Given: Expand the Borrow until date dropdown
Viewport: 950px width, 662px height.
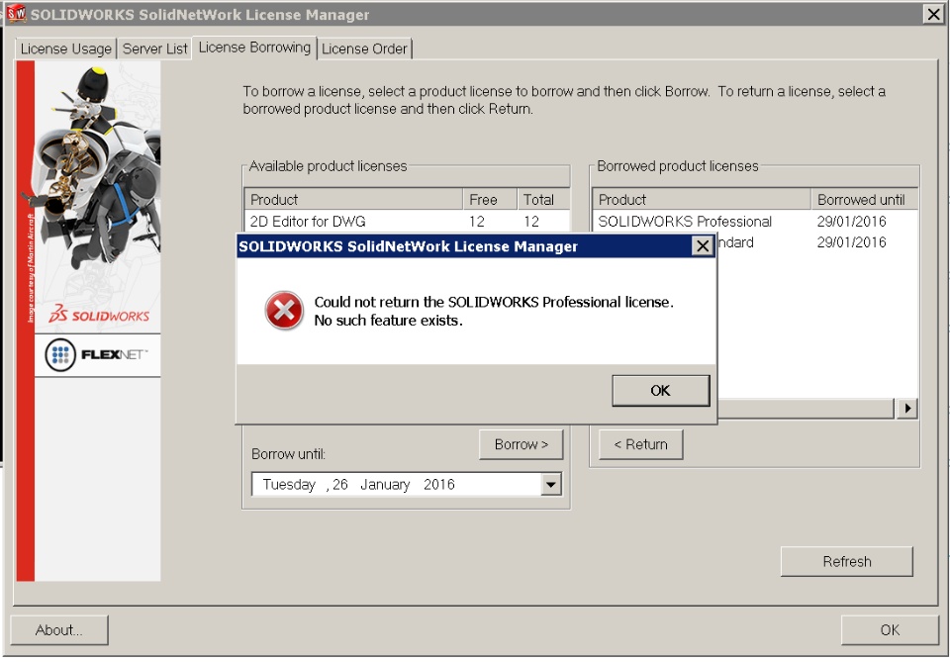Looking at the screenshot, I should pos(551,485).
